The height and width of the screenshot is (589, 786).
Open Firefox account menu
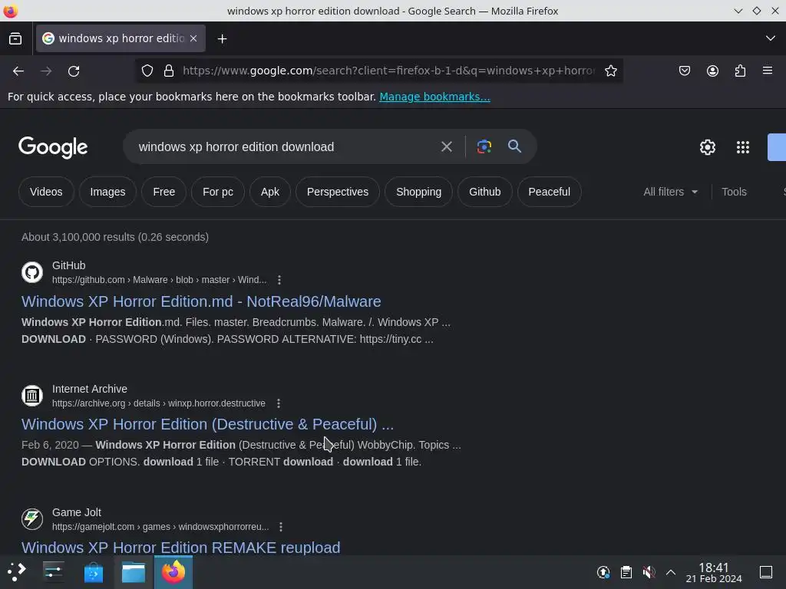click(712, 71)
